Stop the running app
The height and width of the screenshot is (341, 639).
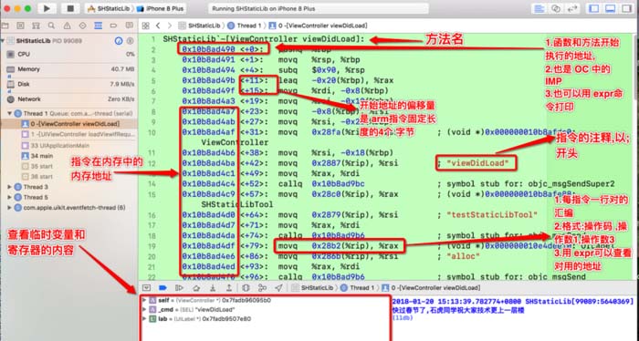(70, 8)
